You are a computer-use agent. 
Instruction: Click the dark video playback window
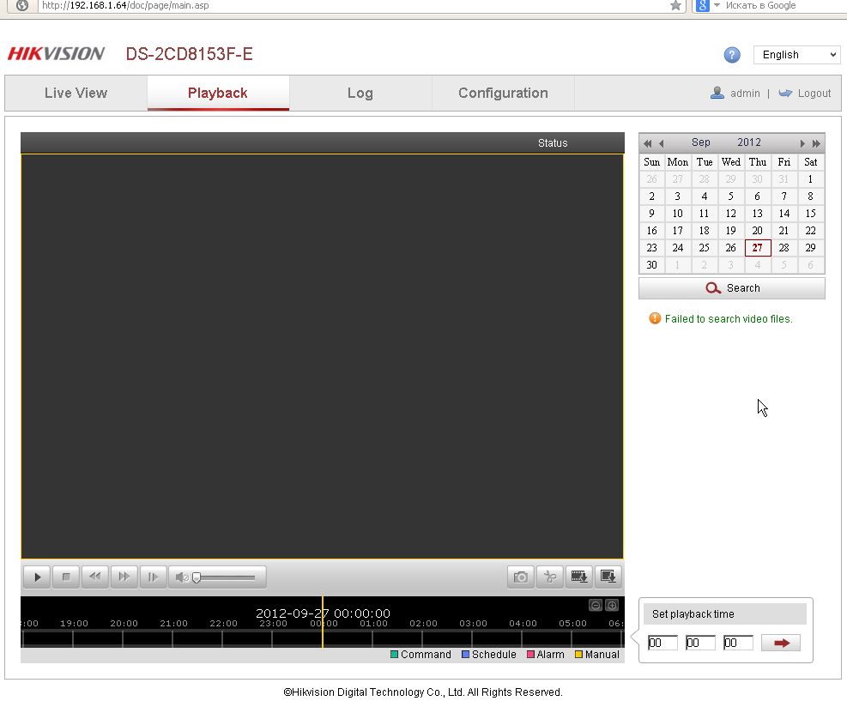323,356
